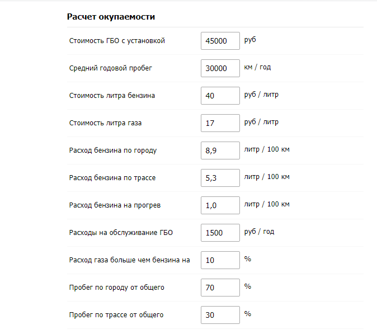Select the extra gas consumption percent field
Image resolution: width=377 pixels, height=334 pixels.
(220, 260)
